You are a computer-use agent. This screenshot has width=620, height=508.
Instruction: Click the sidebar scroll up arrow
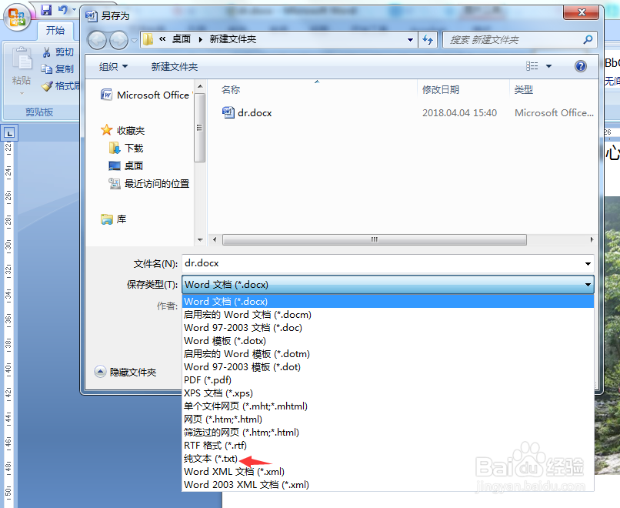coord(200,86)
